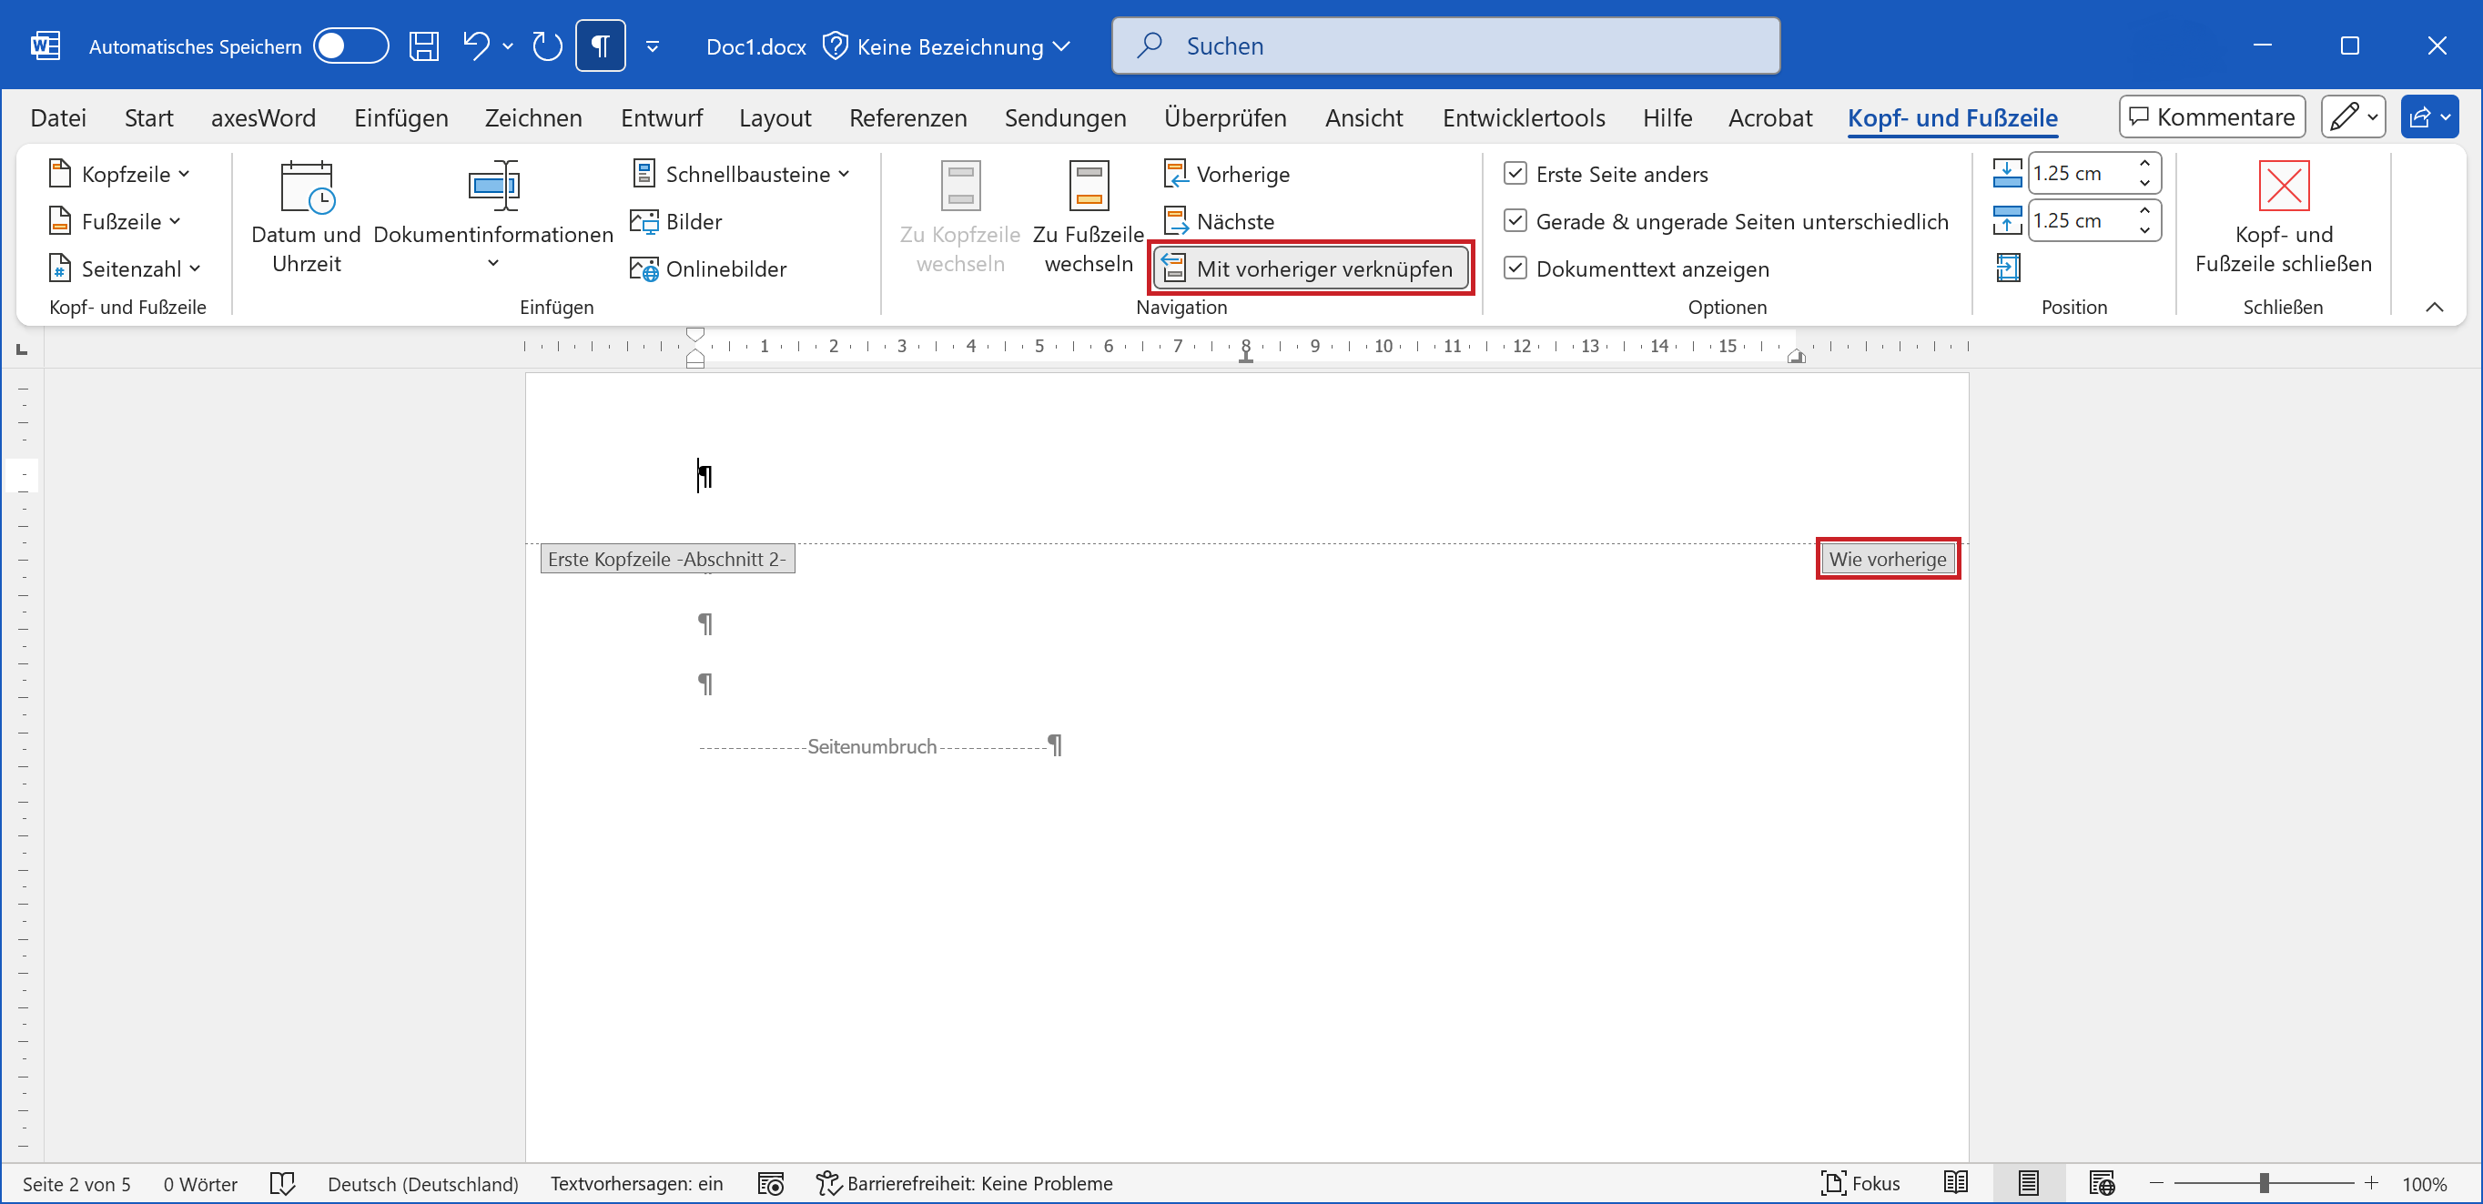This screenshot has width=2483, height=1204.
Task: Insert Bilder from device
Action: tap(675, 222)
